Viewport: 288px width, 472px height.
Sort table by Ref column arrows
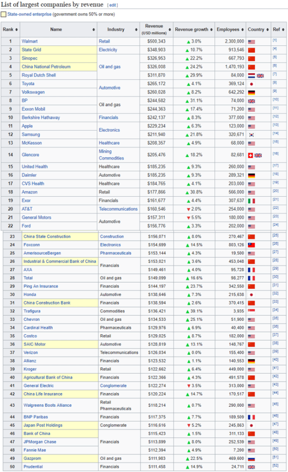283,30
